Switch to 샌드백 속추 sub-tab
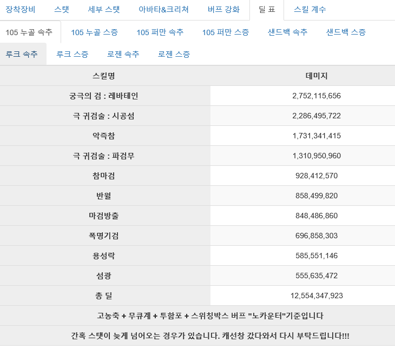The width and height of the screenshot is (395, 349). tap(287, 32)
